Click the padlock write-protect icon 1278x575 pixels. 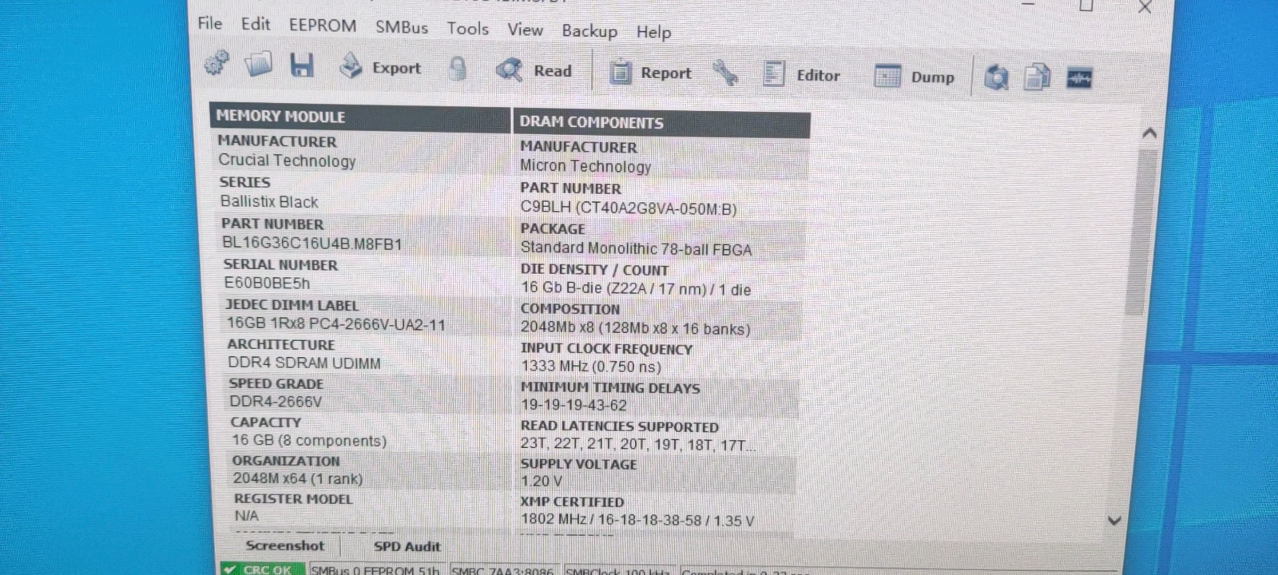[x=458, y=69]
